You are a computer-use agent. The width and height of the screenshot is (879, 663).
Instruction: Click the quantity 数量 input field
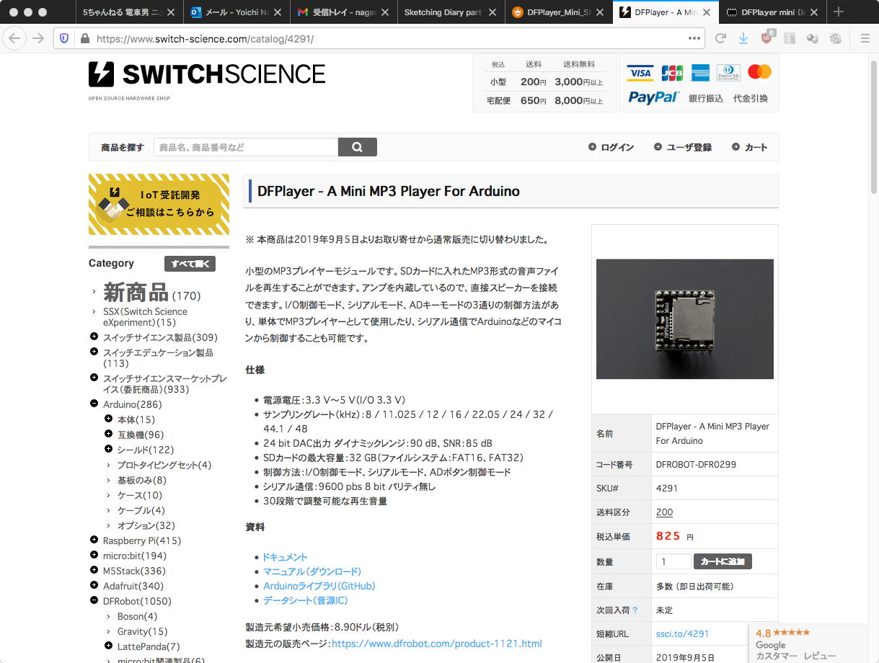673,561
